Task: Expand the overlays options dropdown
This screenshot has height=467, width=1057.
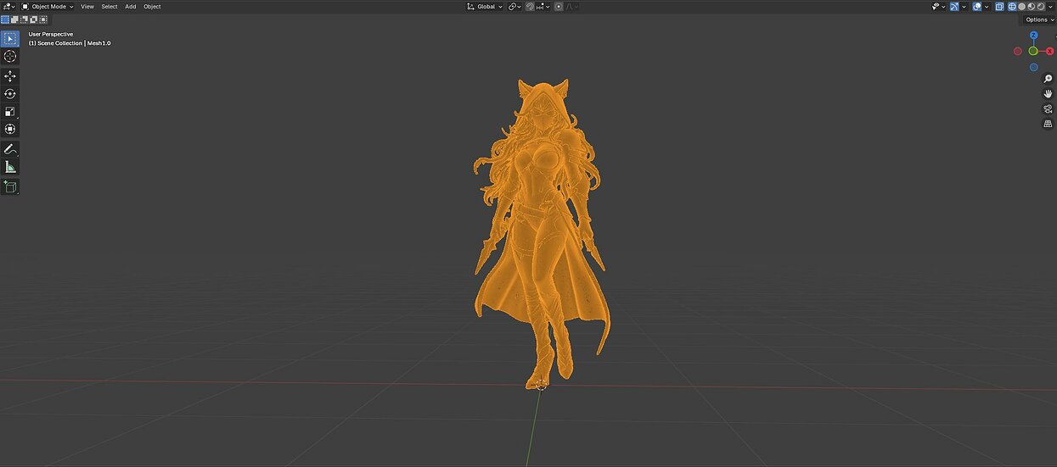Action: (x=987, y=7)
